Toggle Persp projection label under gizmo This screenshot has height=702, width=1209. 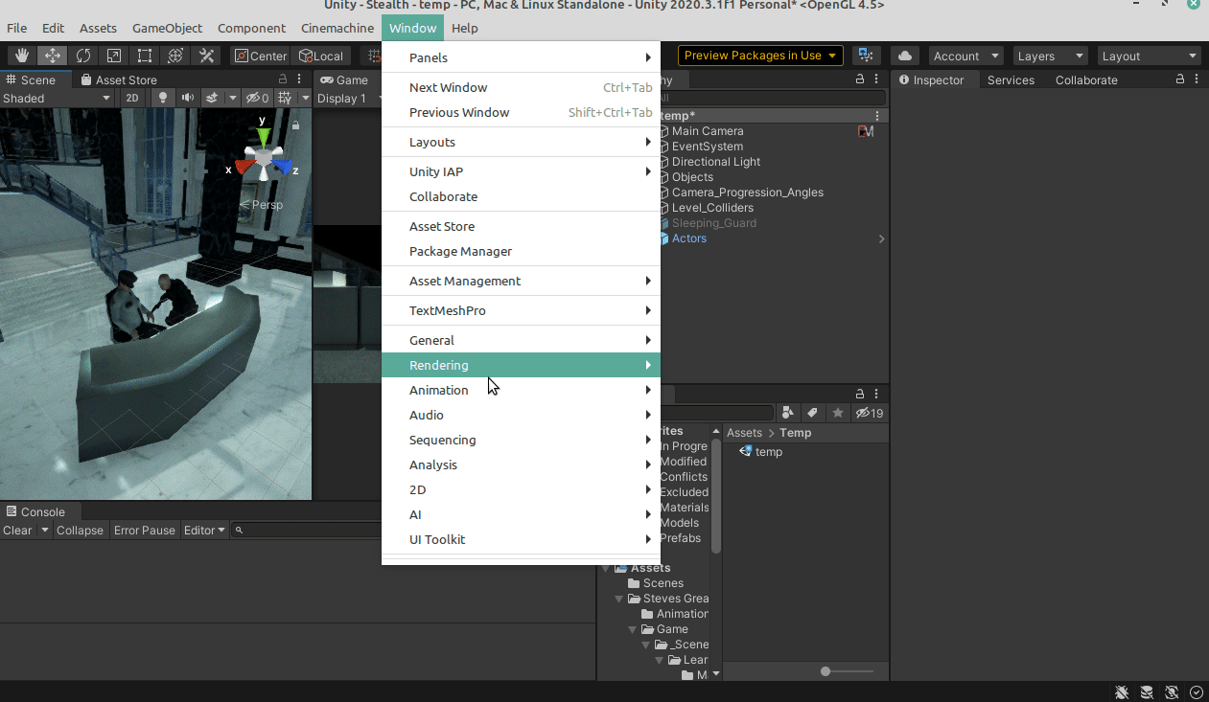point(261,204)
